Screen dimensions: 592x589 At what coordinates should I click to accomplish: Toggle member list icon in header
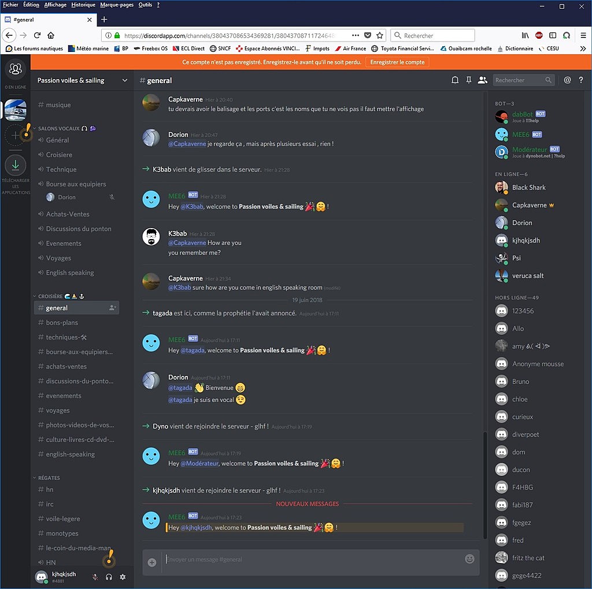(x=482, y=80)
